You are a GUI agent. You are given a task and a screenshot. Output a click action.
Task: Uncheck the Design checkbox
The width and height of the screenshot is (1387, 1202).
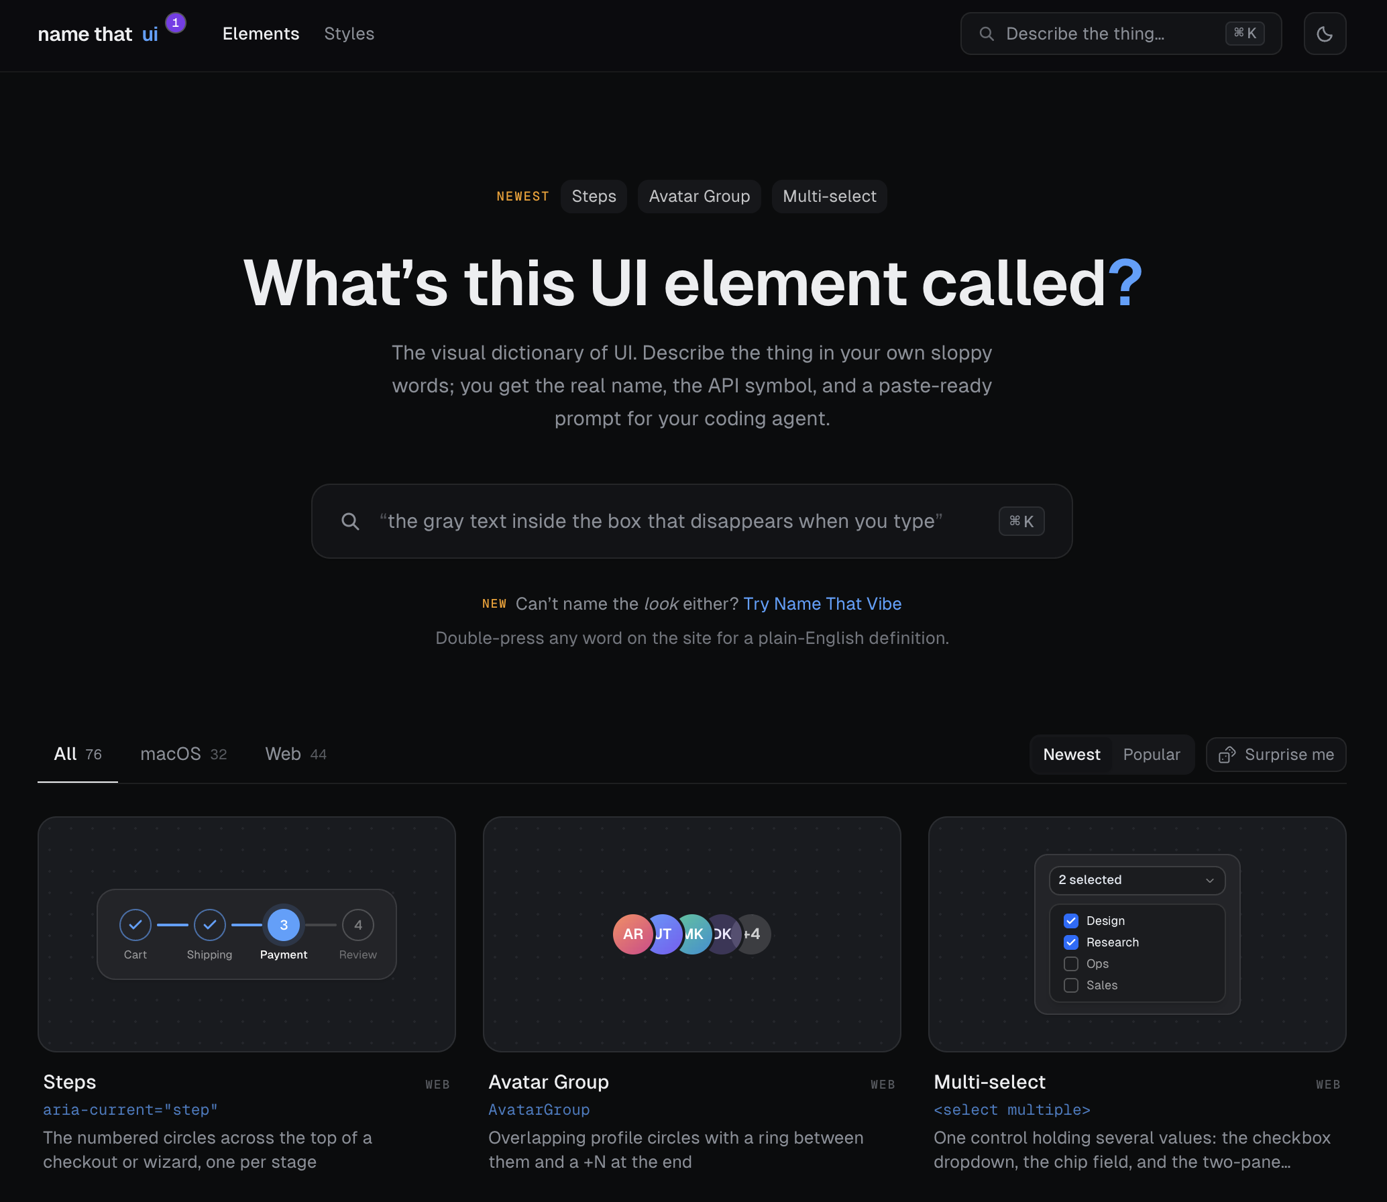pos(1071,921)
